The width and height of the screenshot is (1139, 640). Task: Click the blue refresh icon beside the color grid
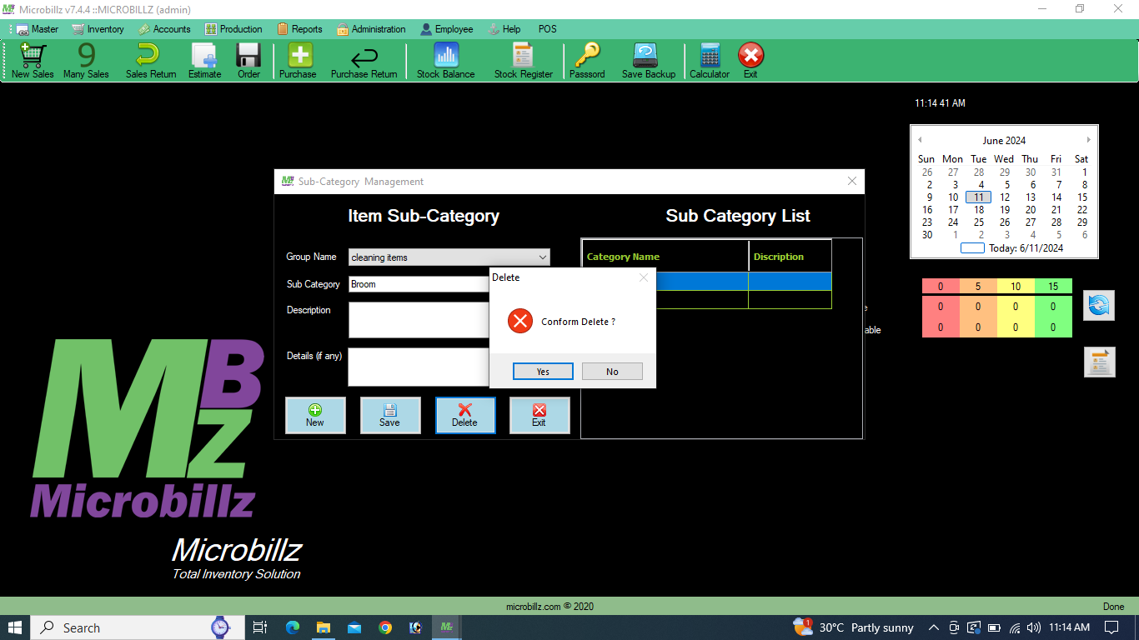pyautogui.click(x=1098, y=306)
